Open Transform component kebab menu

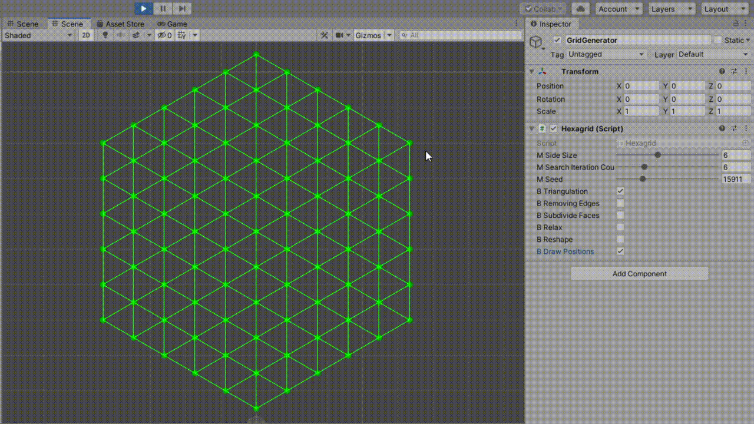pyautogui.click(x=746, y=71)
